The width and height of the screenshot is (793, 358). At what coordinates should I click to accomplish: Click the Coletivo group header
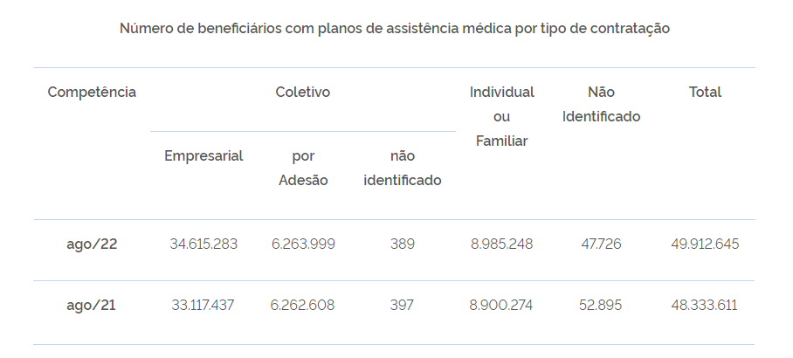(x=302, y=92)
